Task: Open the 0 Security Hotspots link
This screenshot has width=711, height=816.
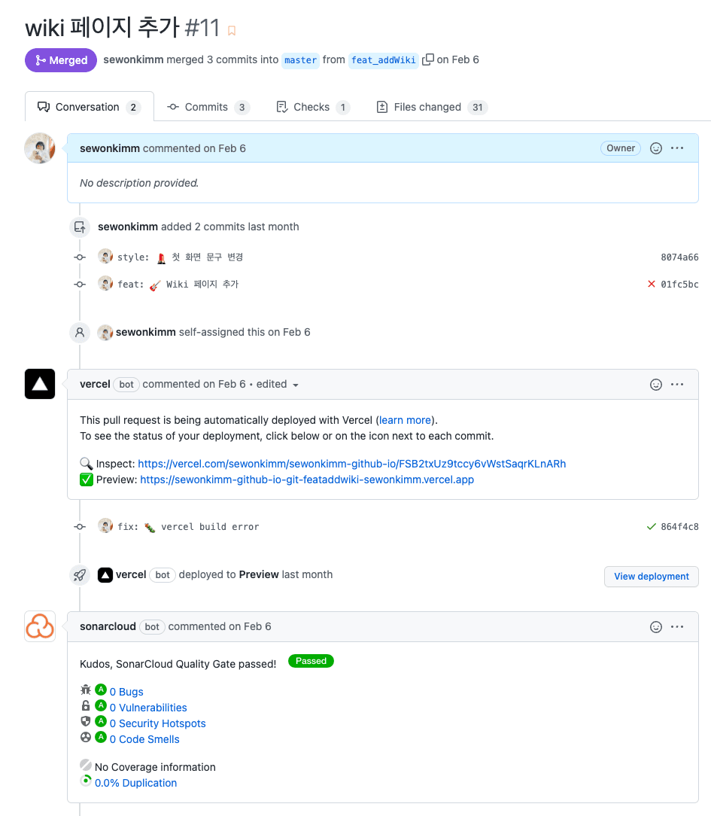Action: coord(157,723)
